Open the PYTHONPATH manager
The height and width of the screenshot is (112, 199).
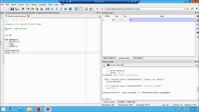point(91,9)
